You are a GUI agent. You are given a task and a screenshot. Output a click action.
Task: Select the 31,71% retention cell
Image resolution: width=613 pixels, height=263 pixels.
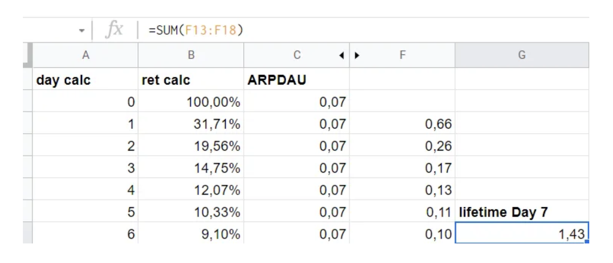tap(191, 124)
